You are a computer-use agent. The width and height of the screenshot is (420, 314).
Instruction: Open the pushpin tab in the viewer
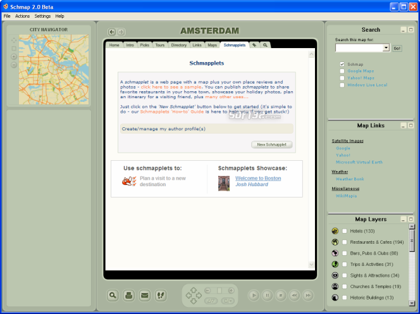click(254, 45)
